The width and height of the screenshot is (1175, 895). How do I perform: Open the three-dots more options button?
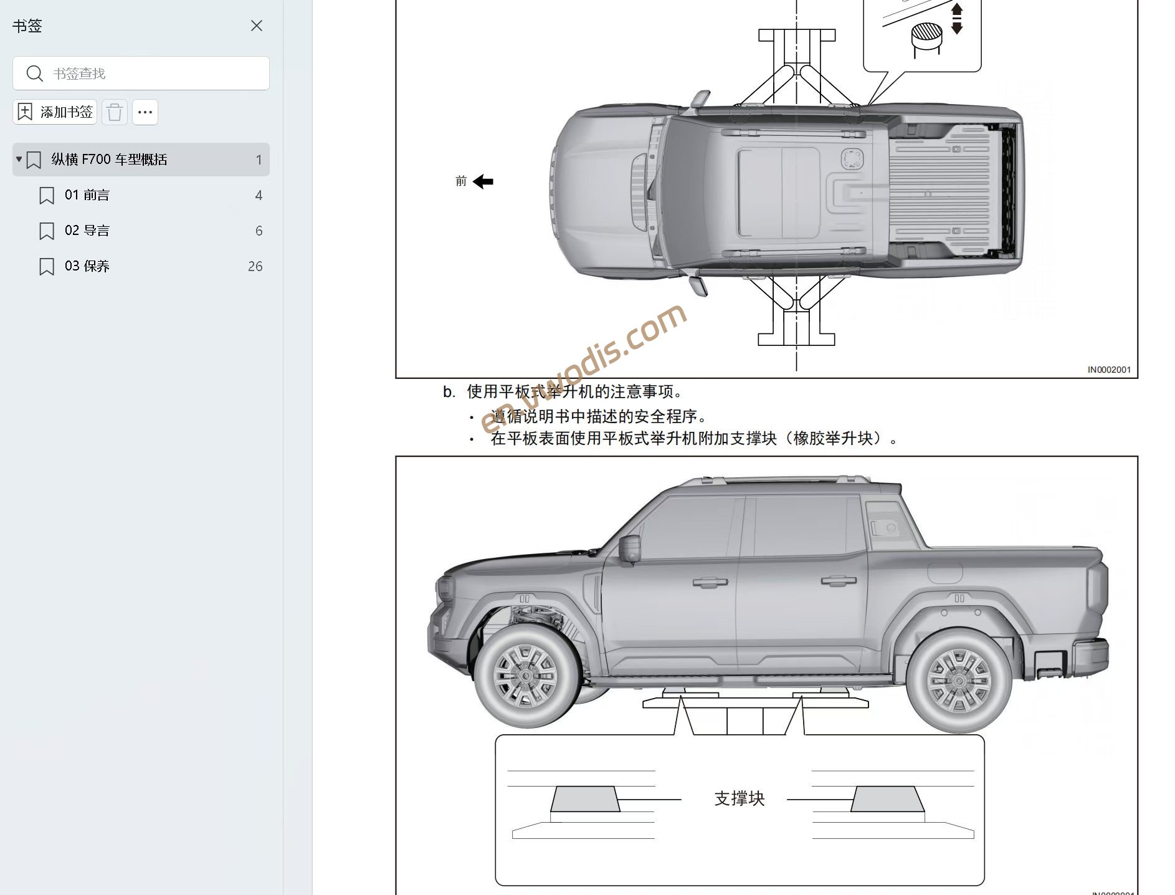pos(145,112)
